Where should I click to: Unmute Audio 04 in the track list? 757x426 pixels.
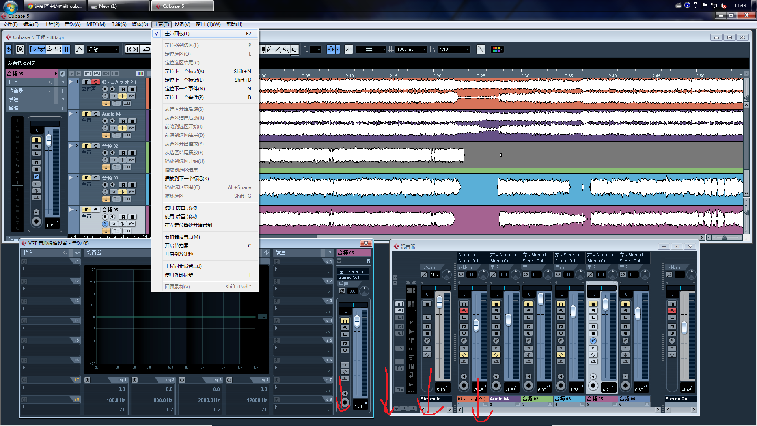(86, 114)
